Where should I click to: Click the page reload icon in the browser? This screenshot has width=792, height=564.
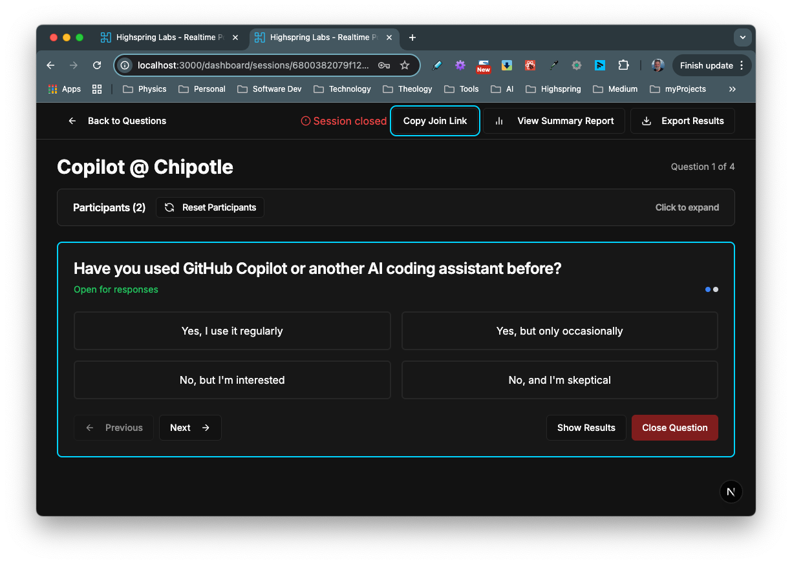pyautogui.click(x=96, y=65)
